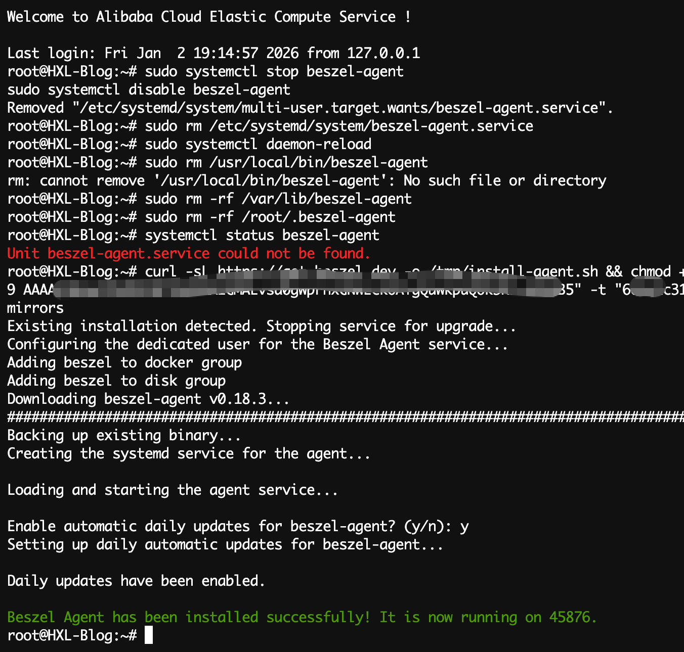The height and width of the screenshot is (652, 684).
Task: Click the port number 45876
Action: (x=569, y=617)
